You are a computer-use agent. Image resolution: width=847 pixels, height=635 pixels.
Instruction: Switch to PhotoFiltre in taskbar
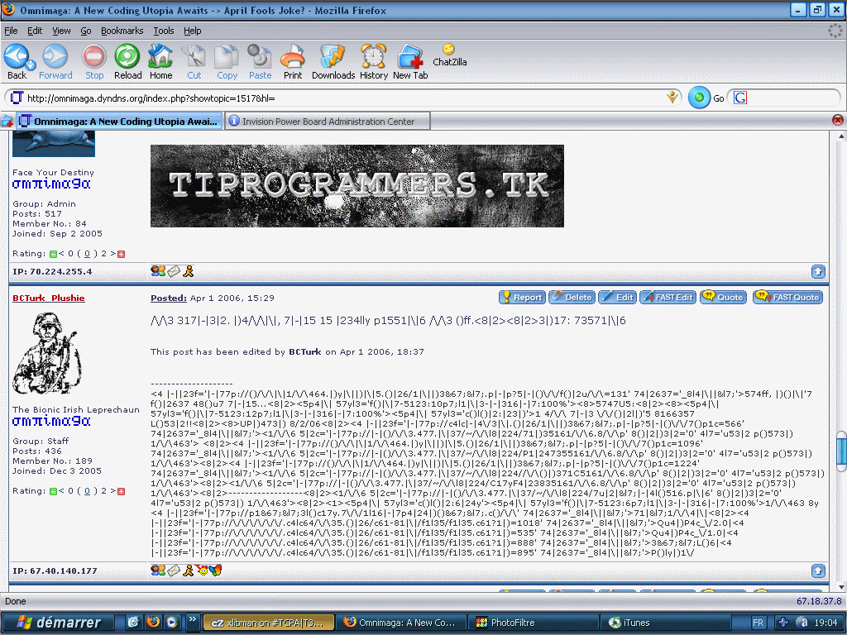(x=532, y=623)
